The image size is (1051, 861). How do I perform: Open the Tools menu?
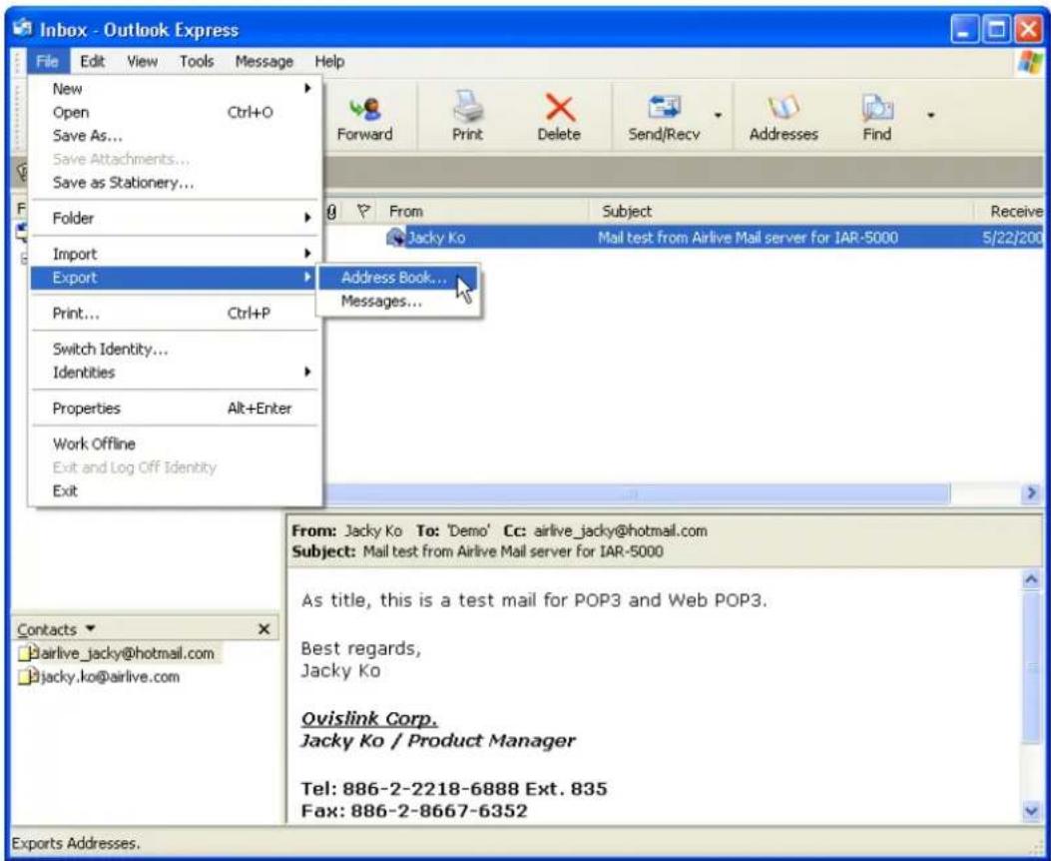[197, 62]
